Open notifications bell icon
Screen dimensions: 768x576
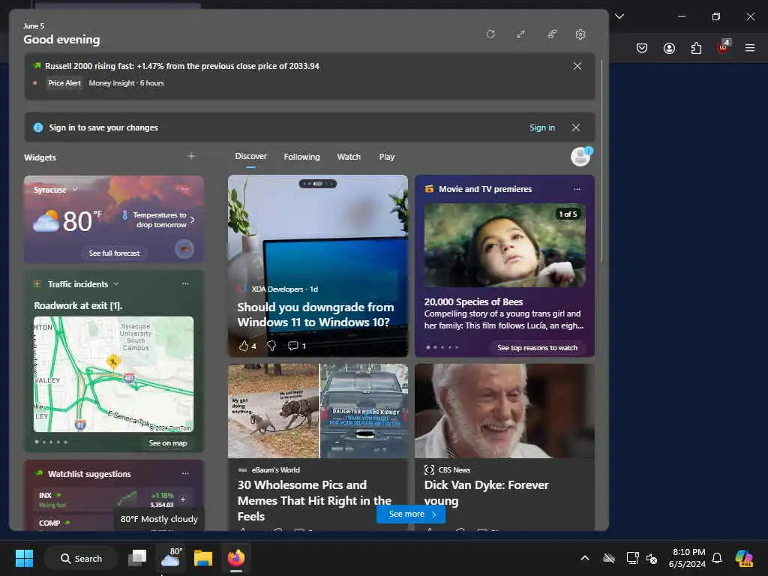tap(717, 558)
